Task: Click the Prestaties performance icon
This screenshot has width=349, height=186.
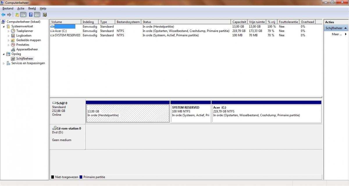Action: pos(13,45)
